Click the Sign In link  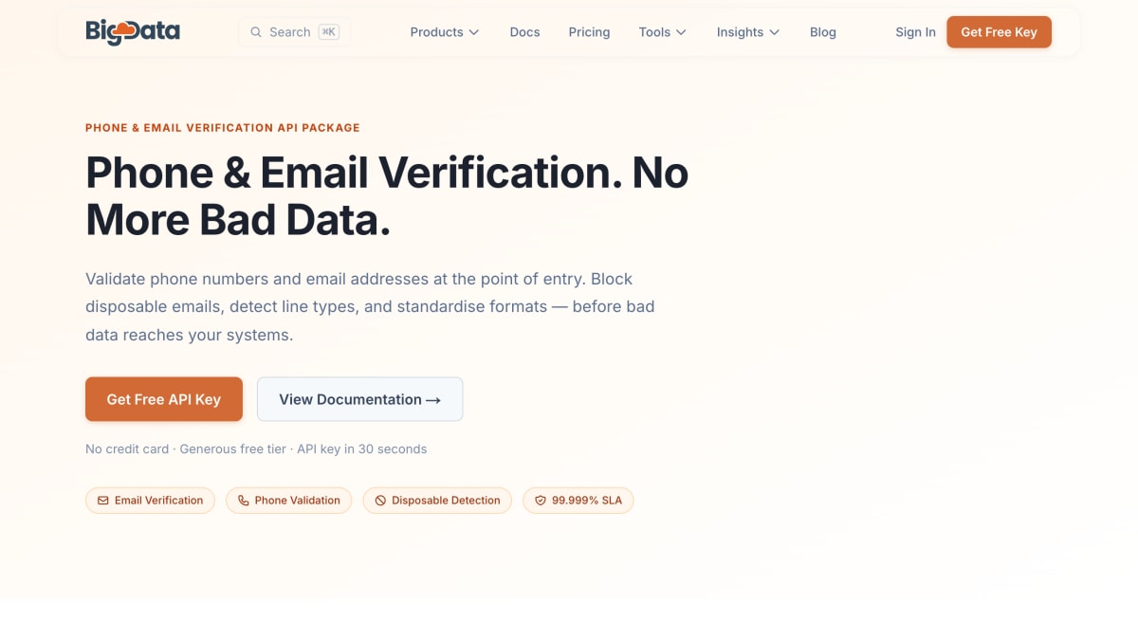point(915,32)
